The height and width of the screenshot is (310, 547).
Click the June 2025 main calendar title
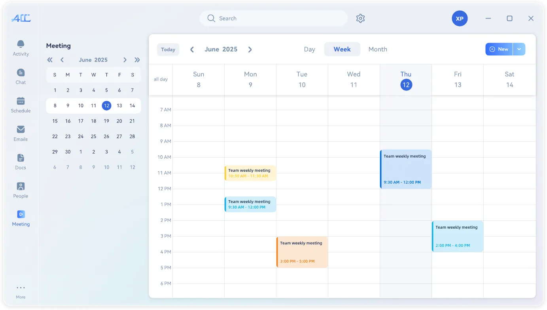221,49
